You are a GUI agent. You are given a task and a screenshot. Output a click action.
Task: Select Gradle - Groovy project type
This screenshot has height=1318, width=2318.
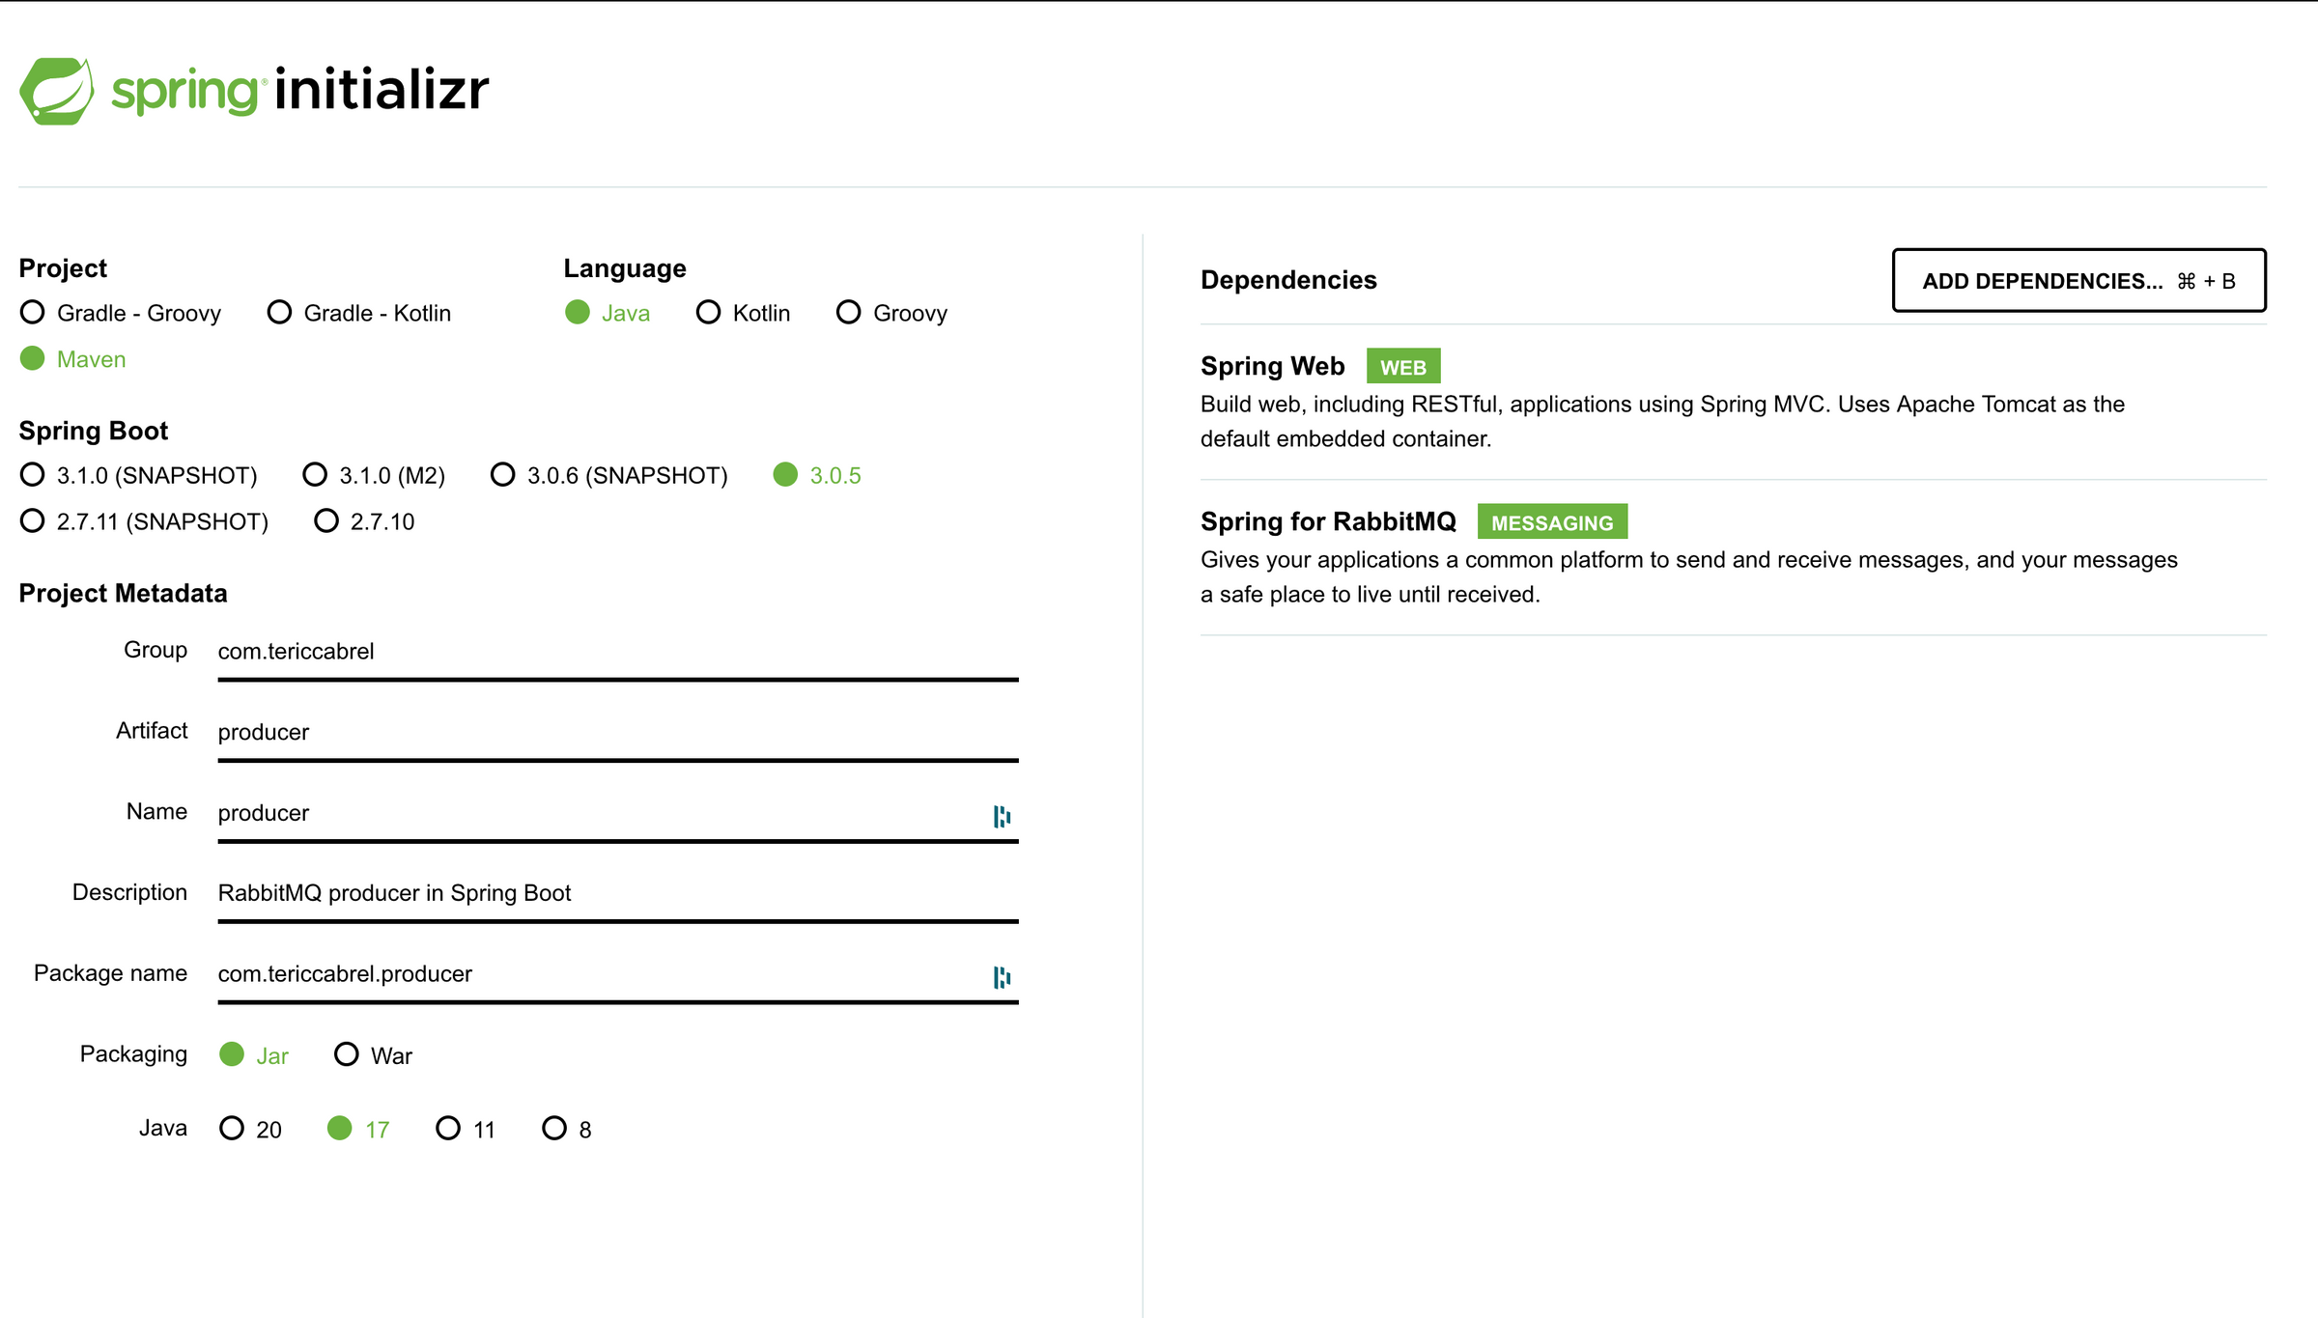[x=33, y=313]
